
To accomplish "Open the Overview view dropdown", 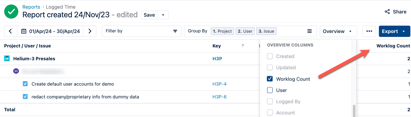I will (338, 31).
